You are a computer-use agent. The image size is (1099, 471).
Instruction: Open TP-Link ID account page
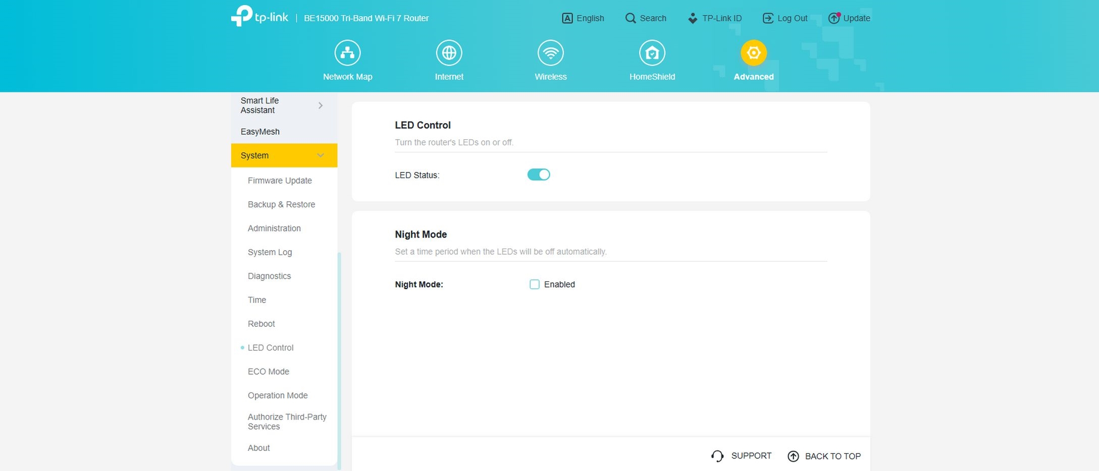click(715, 18)
